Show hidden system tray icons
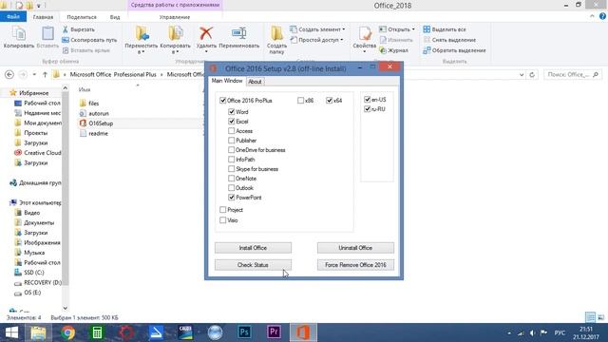This screenshot has height=342, width=608. [x=509, y=333]
